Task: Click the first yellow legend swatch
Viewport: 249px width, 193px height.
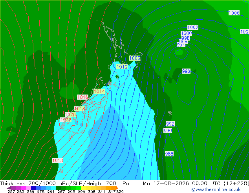Action: pyautogui.click(x=83, y=188)
